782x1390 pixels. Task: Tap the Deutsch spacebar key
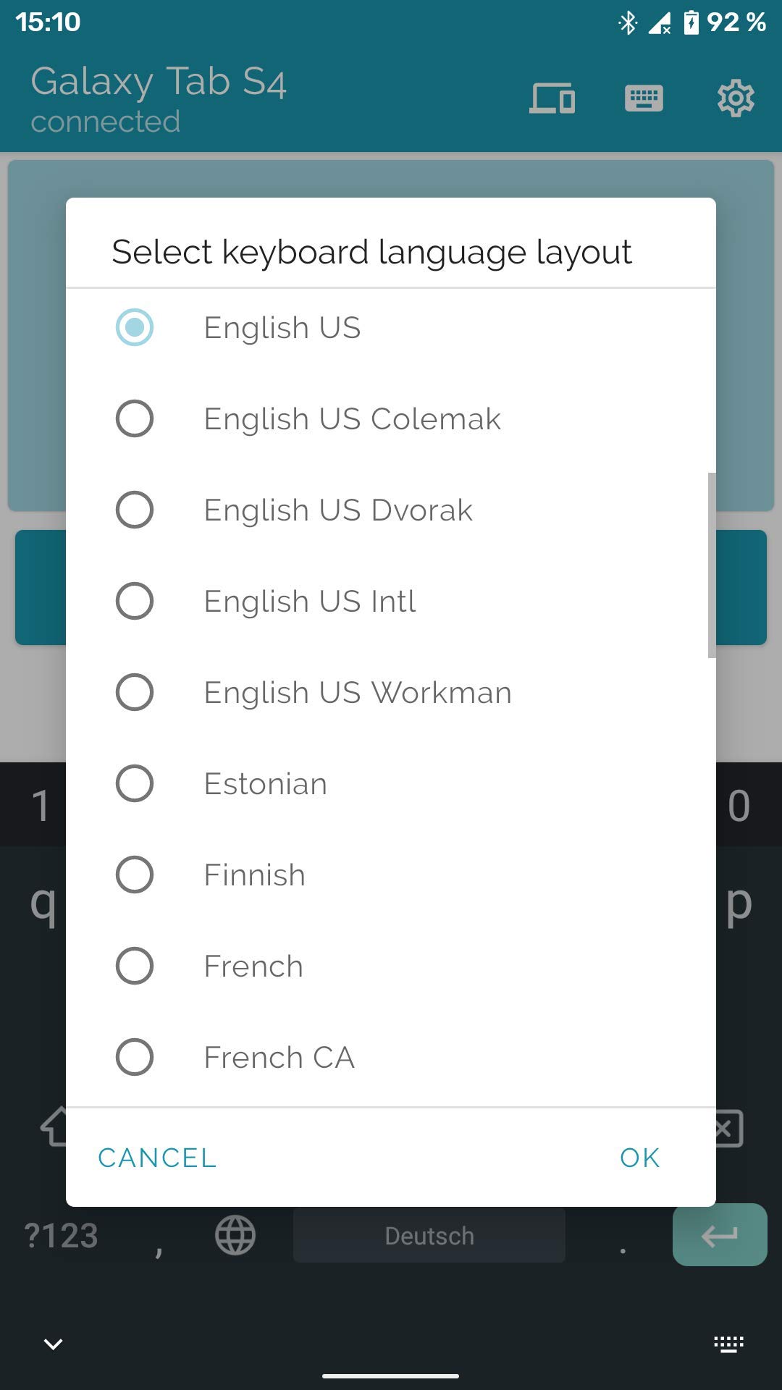[x=429, y=1235]
